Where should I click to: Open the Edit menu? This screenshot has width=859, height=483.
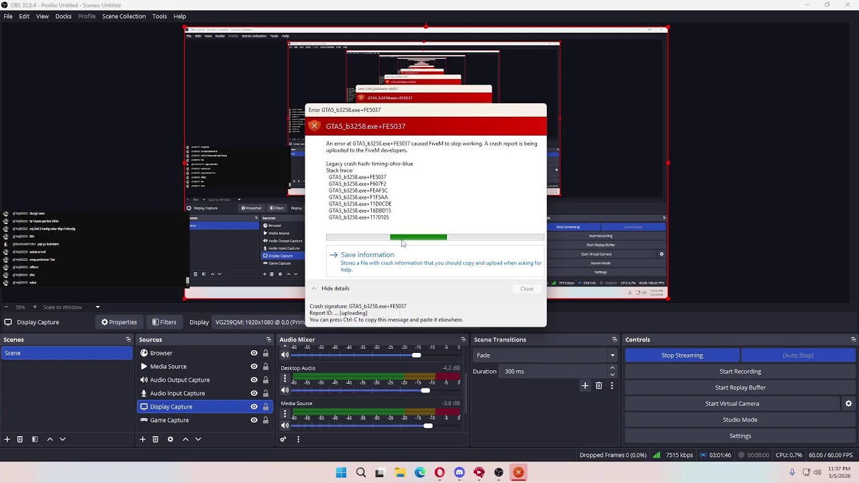[24, 16]
